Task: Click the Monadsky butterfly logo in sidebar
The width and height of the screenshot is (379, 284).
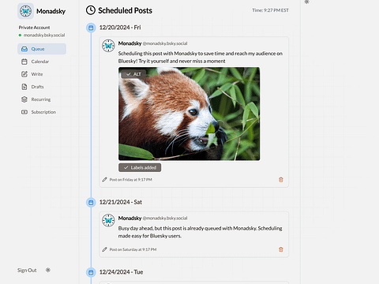Action: pos(25,11)
